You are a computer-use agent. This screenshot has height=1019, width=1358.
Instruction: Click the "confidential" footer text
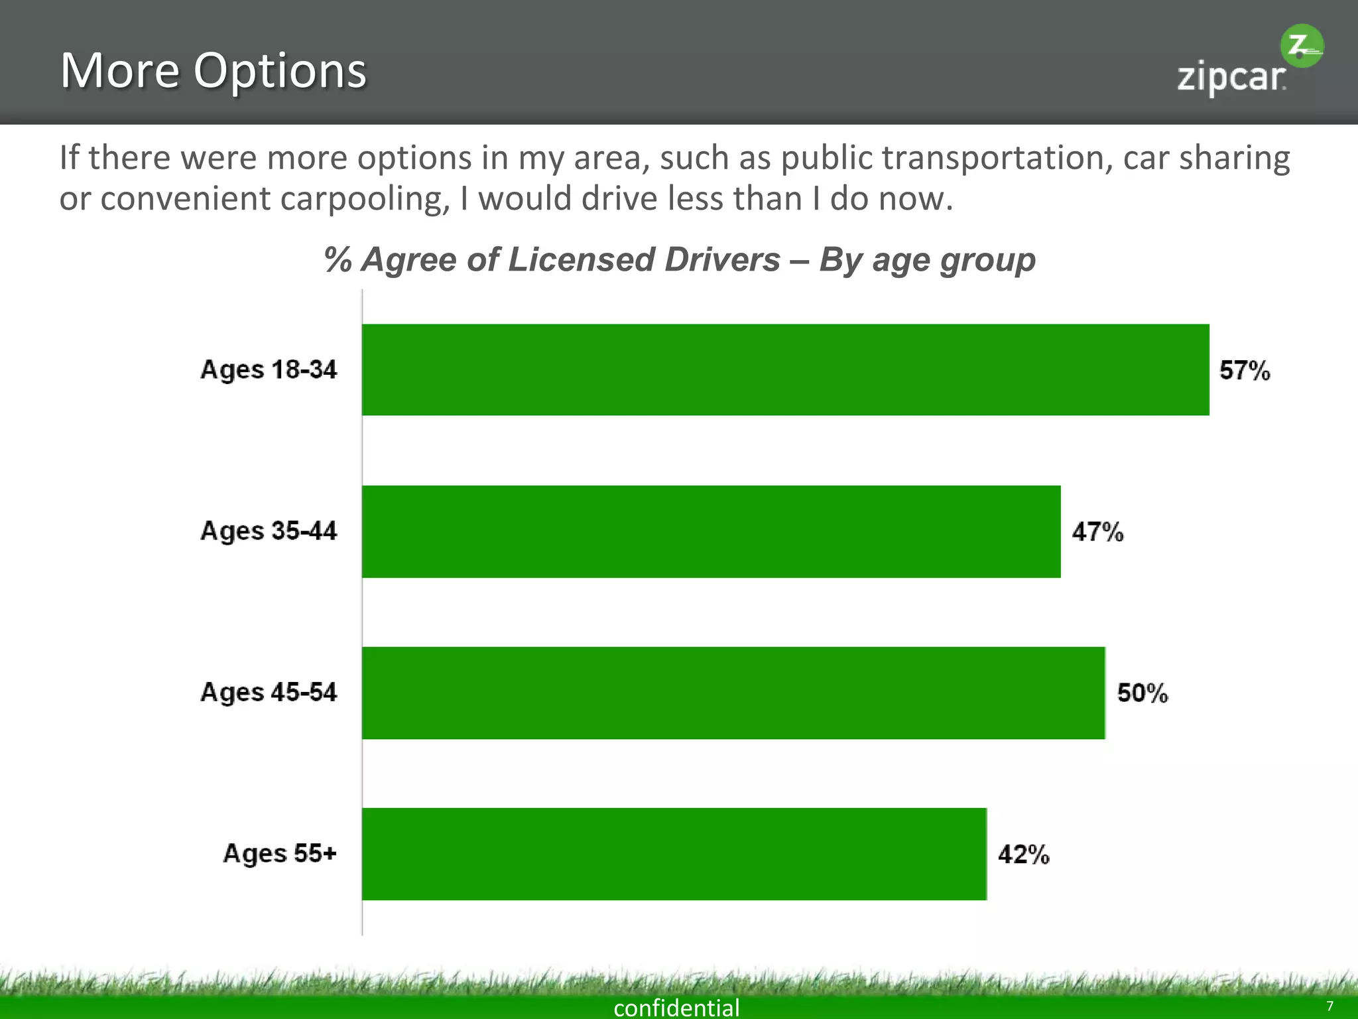pos(676,1008)
